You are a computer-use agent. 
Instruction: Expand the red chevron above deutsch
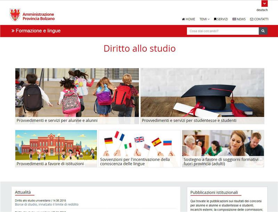pos(264,4)
